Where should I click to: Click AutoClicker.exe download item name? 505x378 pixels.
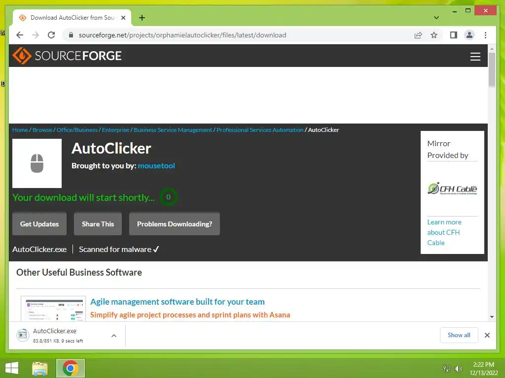pyautogui.click(x=55, y=331)
